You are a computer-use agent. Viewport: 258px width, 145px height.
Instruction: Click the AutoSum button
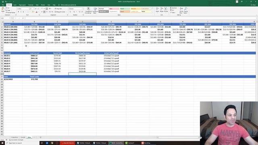174,8
